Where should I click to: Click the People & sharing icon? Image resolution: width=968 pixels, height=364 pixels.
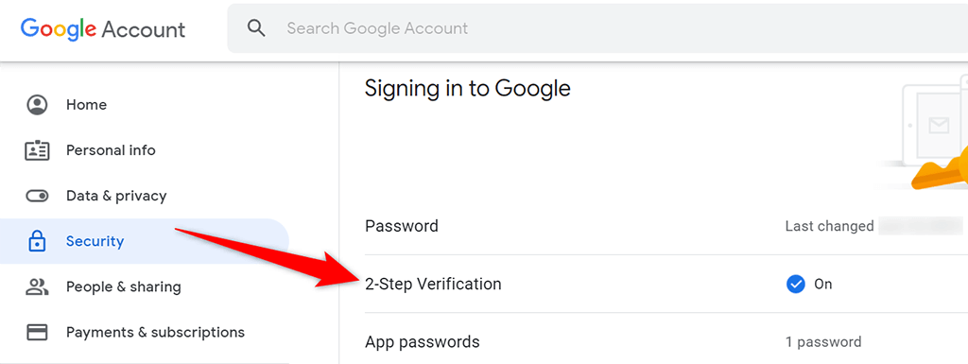(37, 286)
